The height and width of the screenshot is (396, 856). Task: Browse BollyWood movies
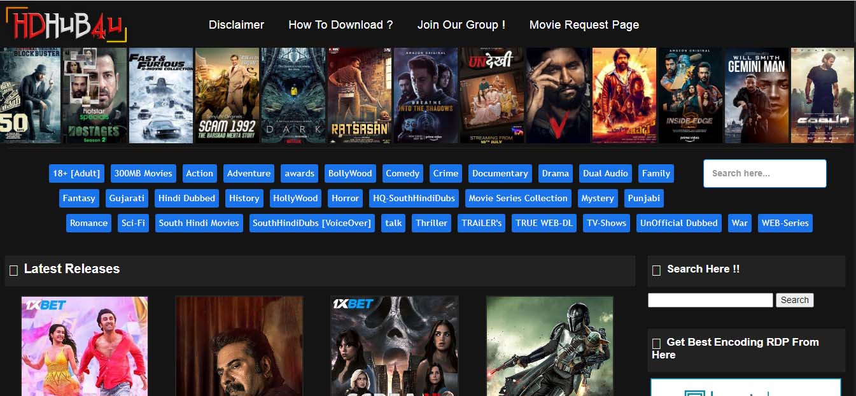tap(350, 173)
